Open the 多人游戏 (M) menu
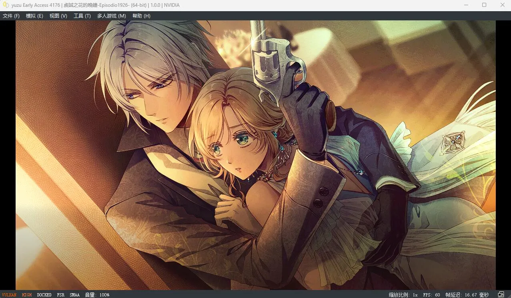The image size is (511, 298). pos(112,16)
